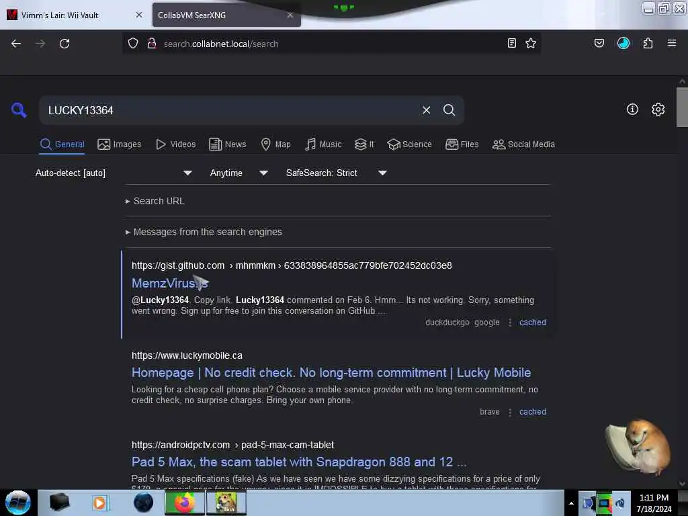Click the page vertical scrollbar thumb

point(682,107)
